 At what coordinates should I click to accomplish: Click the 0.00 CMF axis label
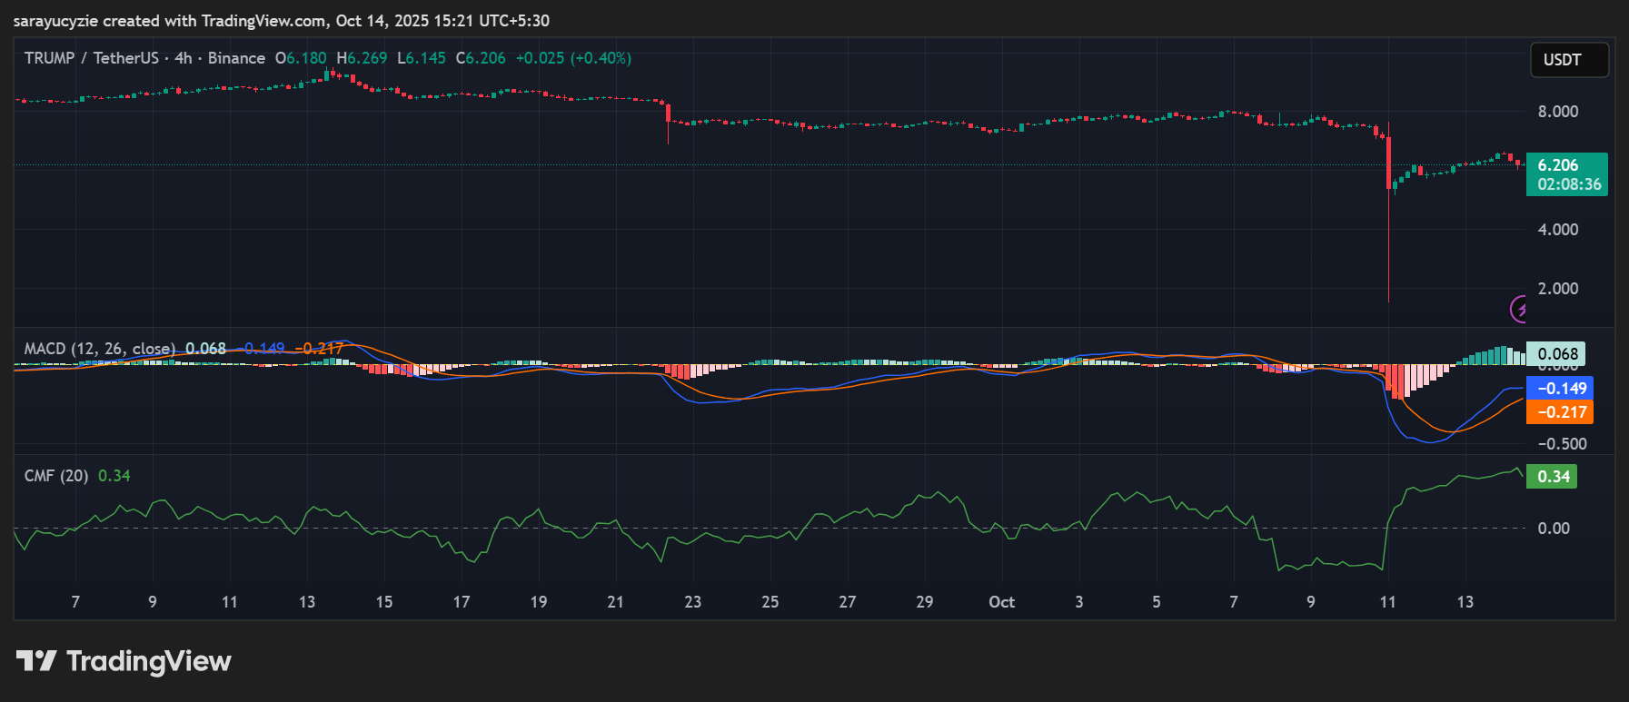1553,529
